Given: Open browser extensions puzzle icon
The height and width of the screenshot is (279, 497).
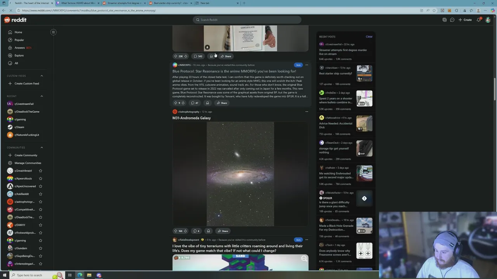Looking at the screenshot, I should coord(457,10).
